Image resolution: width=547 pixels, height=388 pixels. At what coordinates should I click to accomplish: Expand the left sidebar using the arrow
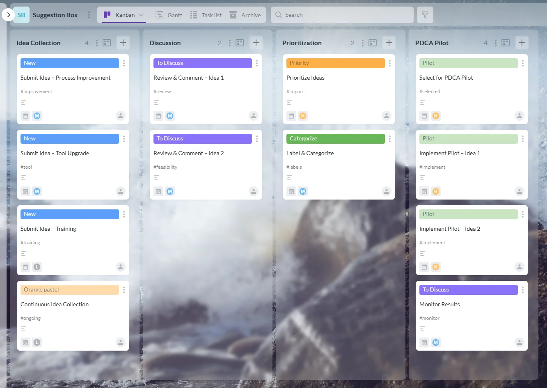pos(7,14)
